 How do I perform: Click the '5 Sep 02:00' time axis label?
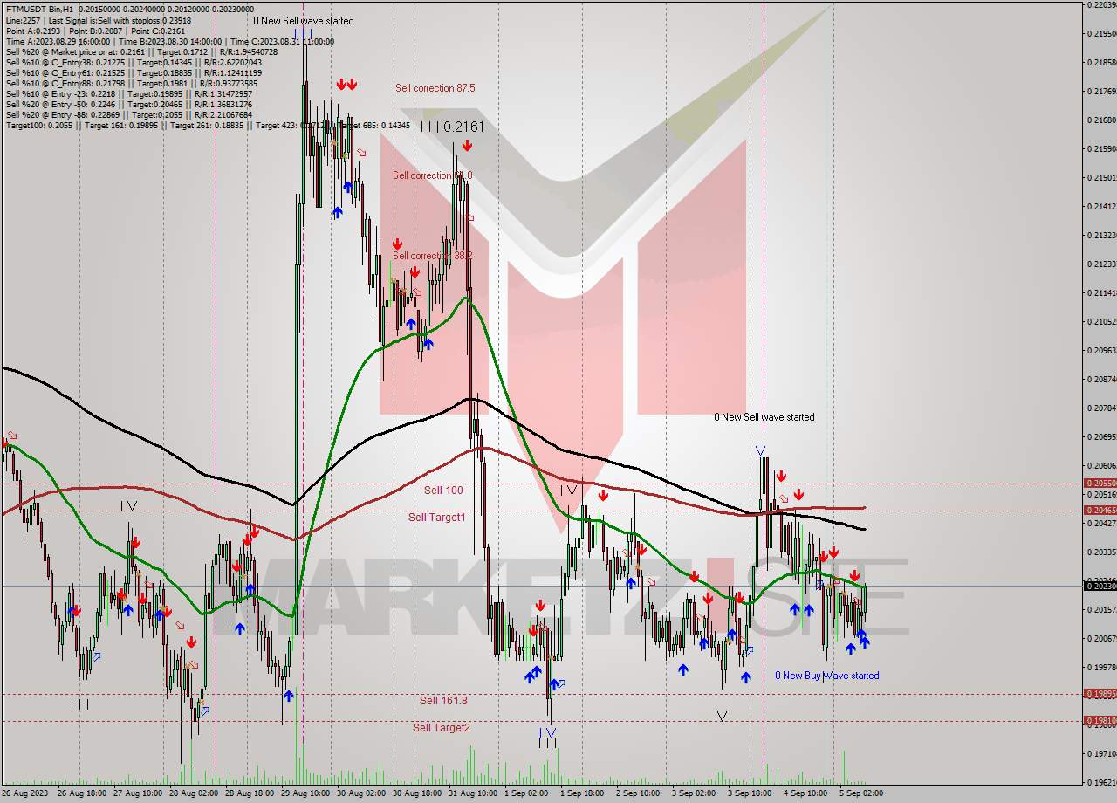[862, 793]
